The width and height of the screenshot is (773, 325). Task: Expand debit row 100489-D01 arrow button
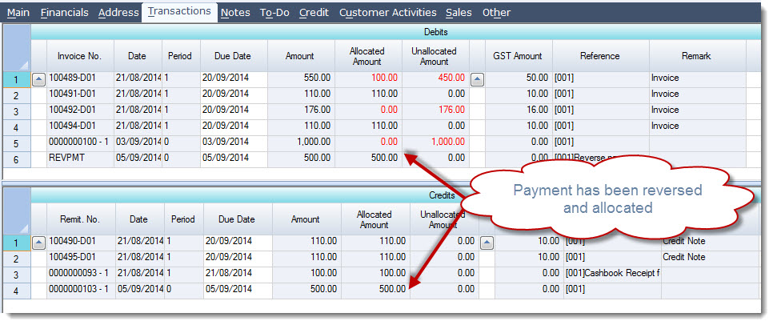(x=39, y=79)
